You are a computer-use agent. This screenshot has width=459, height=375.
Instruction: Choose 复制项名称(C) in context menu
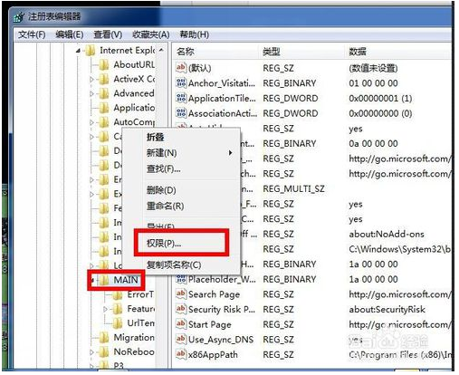pyautogui.click(x=174, y=264)
